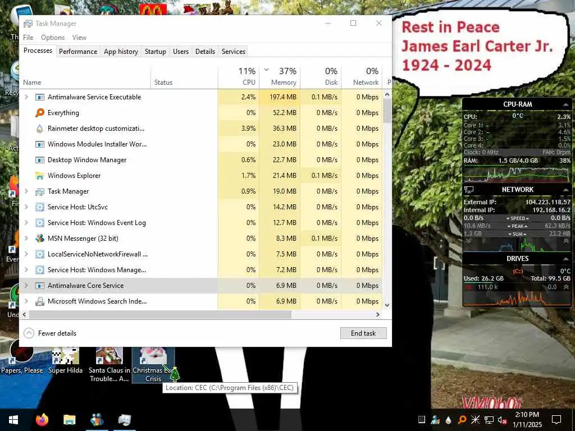Open the File menu
The height and width of the screenshot is (431, 575).
[28, 38]
